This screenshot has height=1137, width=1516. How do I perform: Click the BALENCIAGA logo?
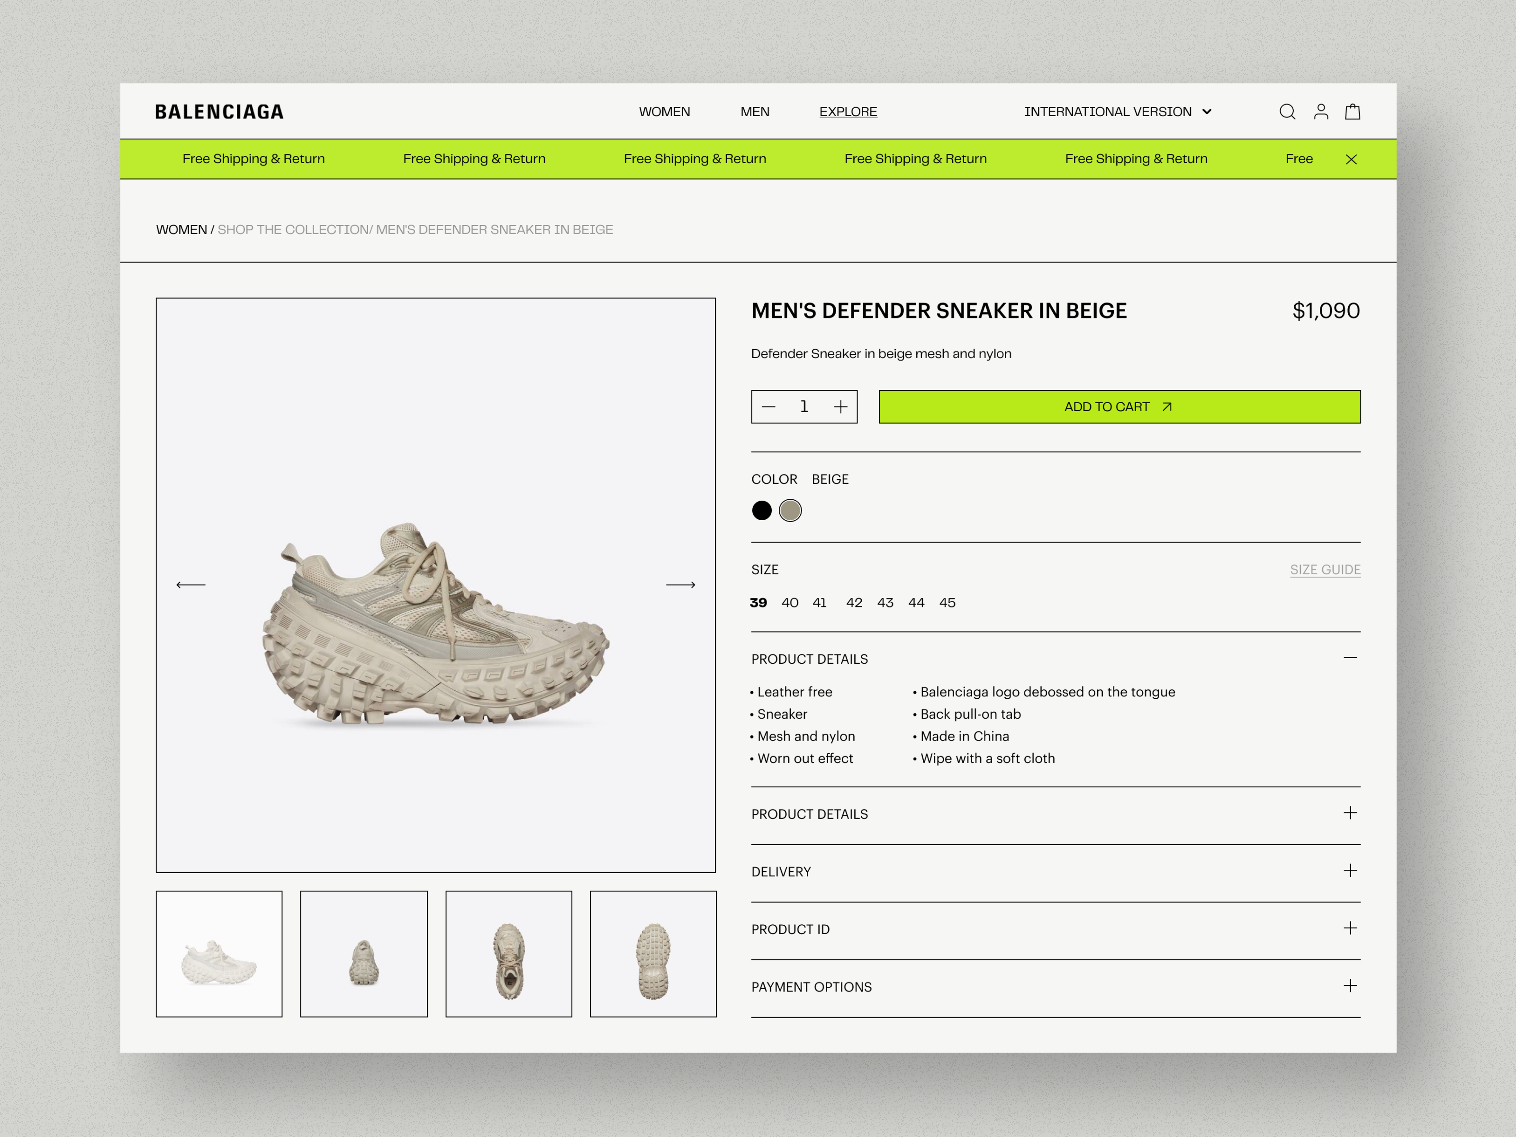click(x=218, y=111)
